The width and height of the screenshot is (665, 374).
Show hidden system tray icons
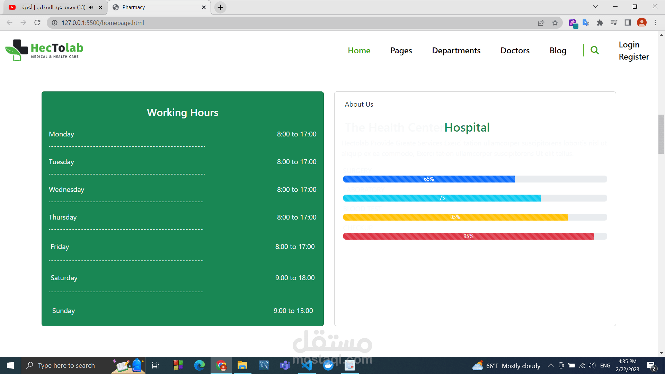click(x=550, y=366)
